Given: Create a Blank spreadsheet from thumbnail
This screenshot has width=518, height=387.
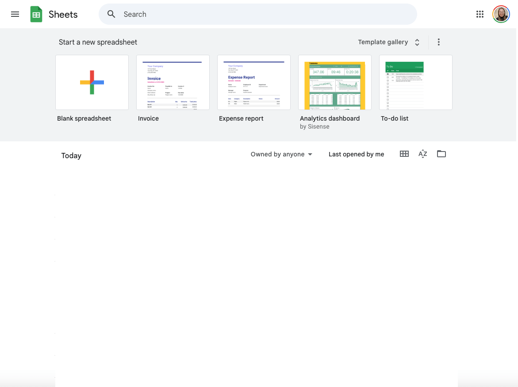Looking at the screenshot, I should pyautogui.click(x=92, y=83).
